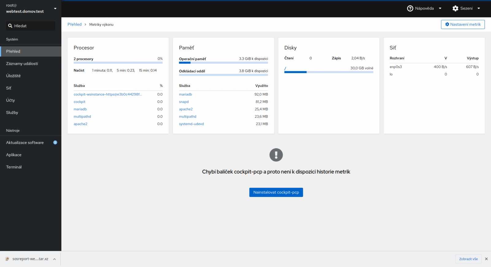Click the gear icon in Nastavení metrik

pos(447,24)
